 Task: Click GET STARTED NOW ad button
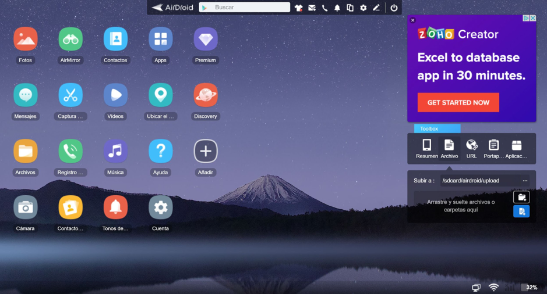click(458, 102)
